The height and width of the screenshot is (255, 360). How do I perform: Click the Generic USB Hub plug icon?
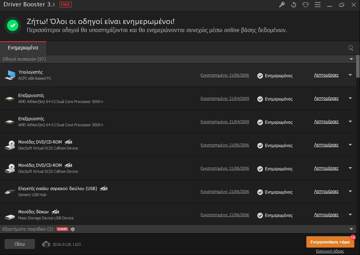(10, 192)
